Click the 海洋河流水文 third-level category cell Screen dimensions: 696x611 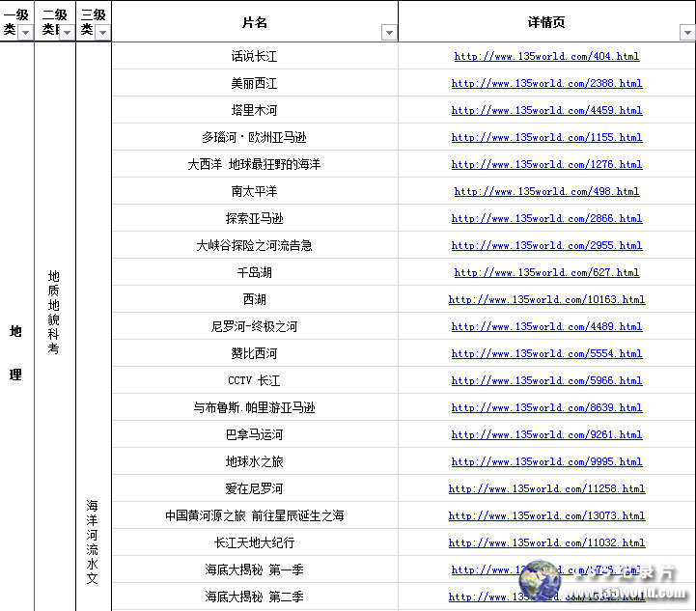pos(94,326)
